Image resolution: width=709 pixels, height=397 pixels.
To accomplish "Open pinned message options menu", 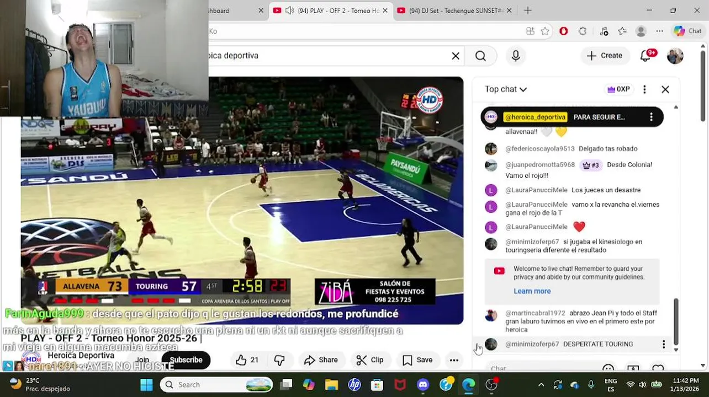I will tap(651, 117).
